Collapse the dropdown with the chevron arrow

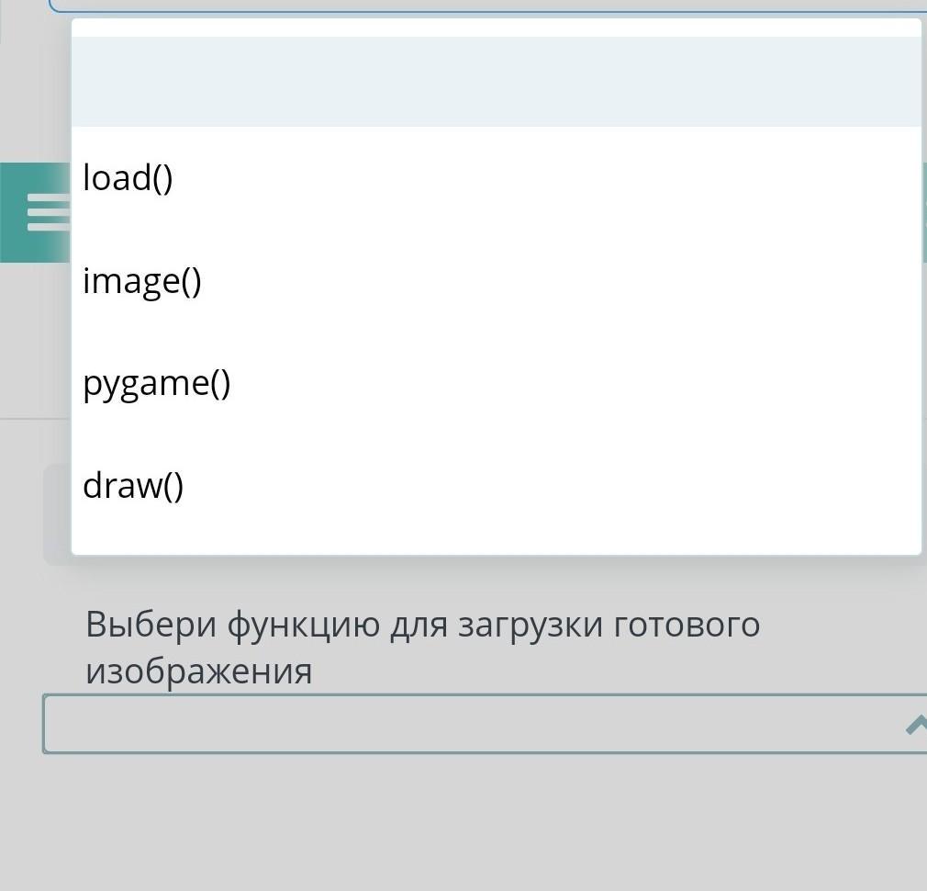click(x=916, y=724)
